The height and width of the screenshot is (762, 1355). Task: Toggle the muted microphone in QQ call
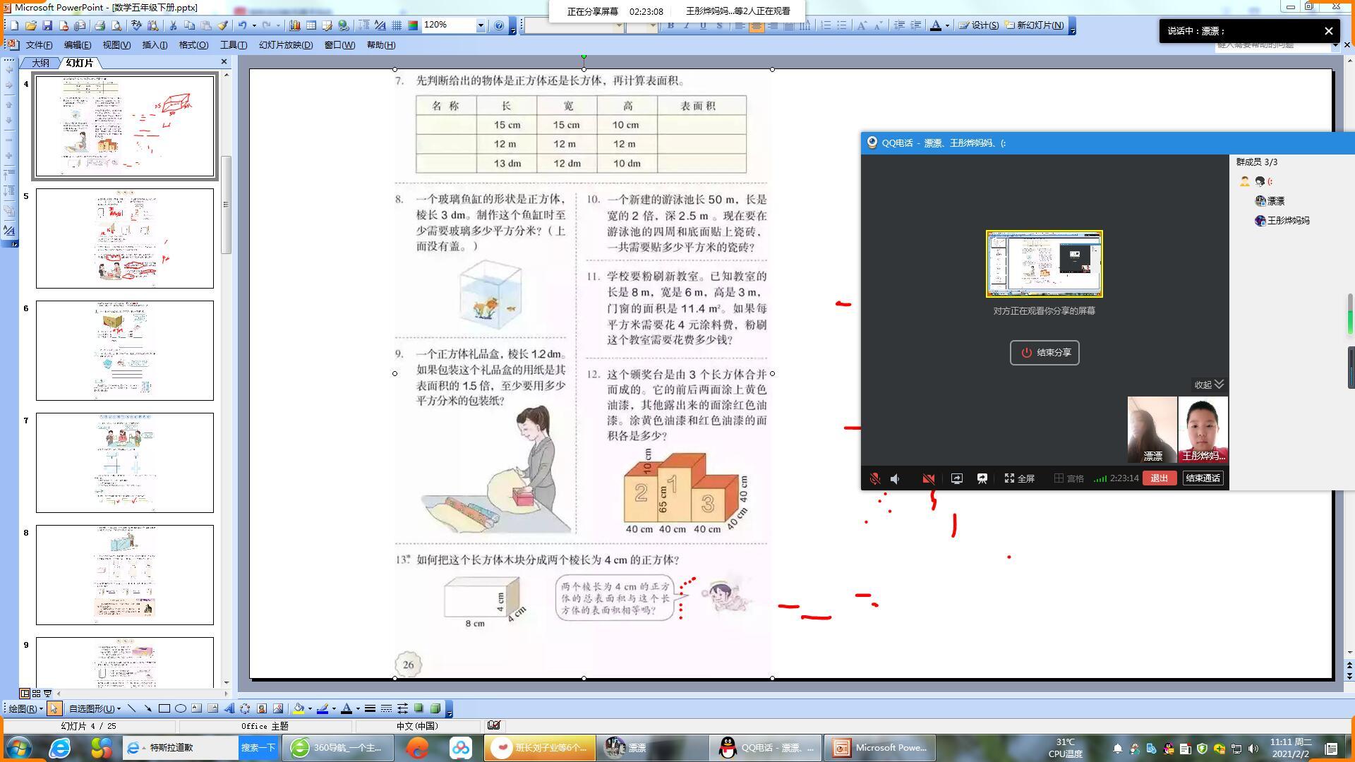point(874,478)
